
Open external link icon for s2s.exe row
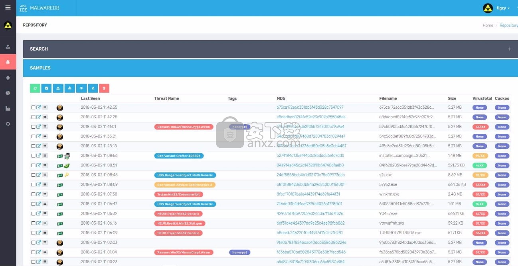coord(39,175)
